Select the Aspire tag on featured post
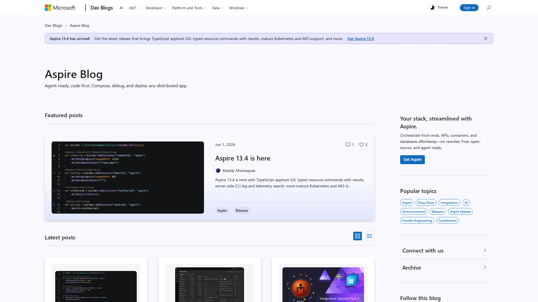Image resolution: width=538 pixels, height=302 pixels. [222, 210]
